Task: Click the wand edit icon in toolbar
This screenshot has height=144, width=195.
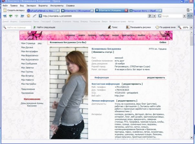Action: (35, 16)
